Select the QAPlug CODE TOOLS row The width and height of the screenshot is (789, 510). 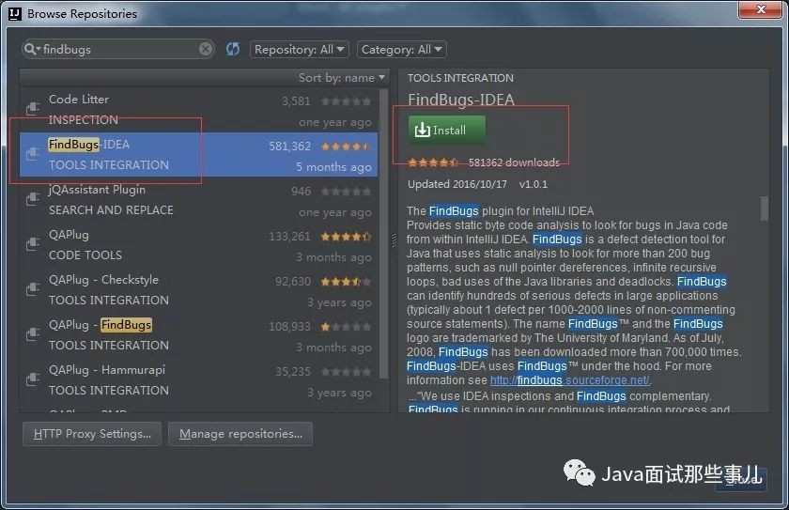199,245
